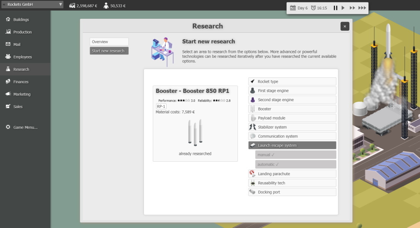Set game speed to triple fast-forward
The width and height of the screenshot is (420, 228).
362,8
